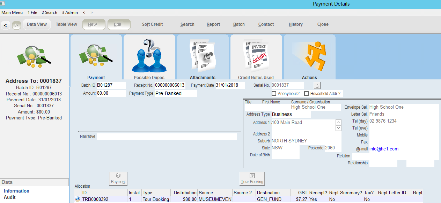This screenshot has height=203, width=441.
Task: Open the Payment tab icon
Action: pyautogui.click(x=96, y=56)
